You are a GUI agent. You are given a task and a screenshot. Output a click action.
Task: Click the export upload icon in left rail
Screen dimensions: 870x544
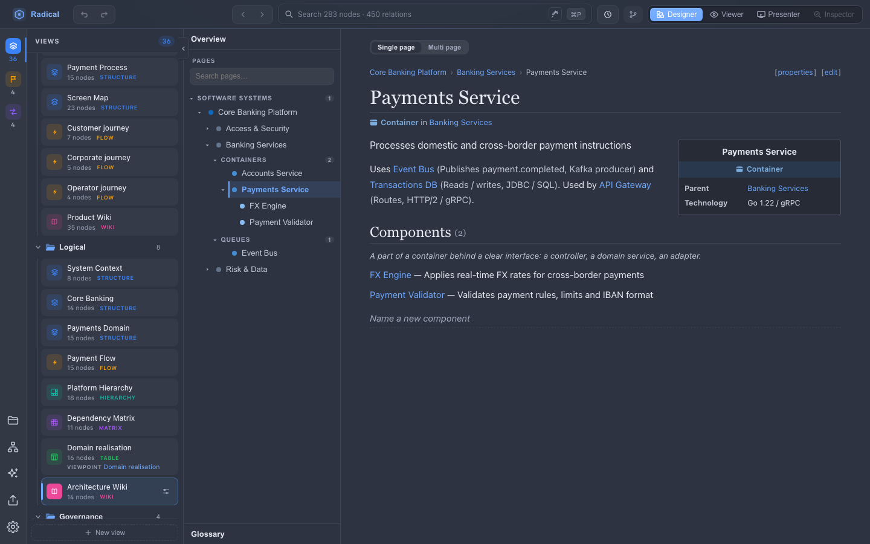click(13, 500)
